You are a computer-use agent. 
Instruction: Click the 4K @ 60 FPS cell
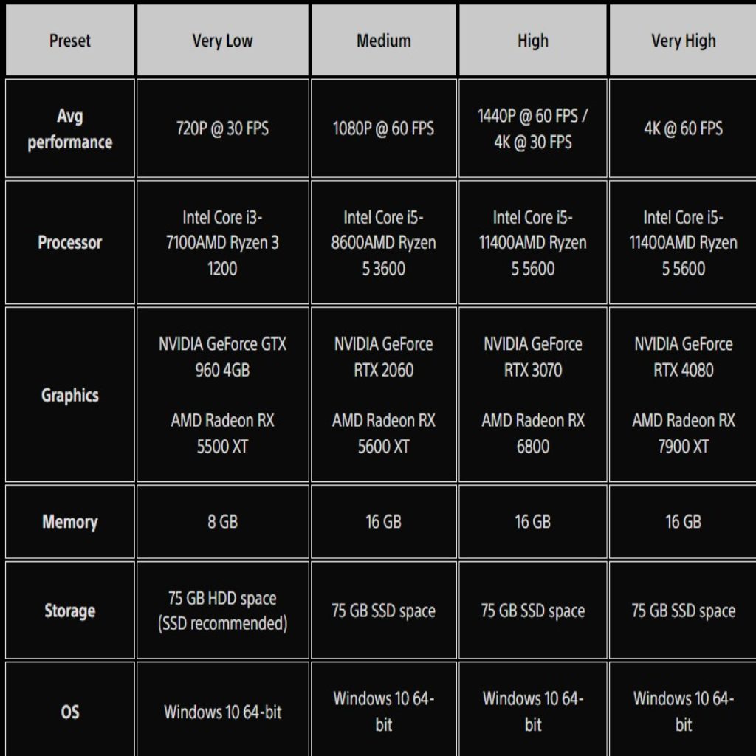point(683,128)
